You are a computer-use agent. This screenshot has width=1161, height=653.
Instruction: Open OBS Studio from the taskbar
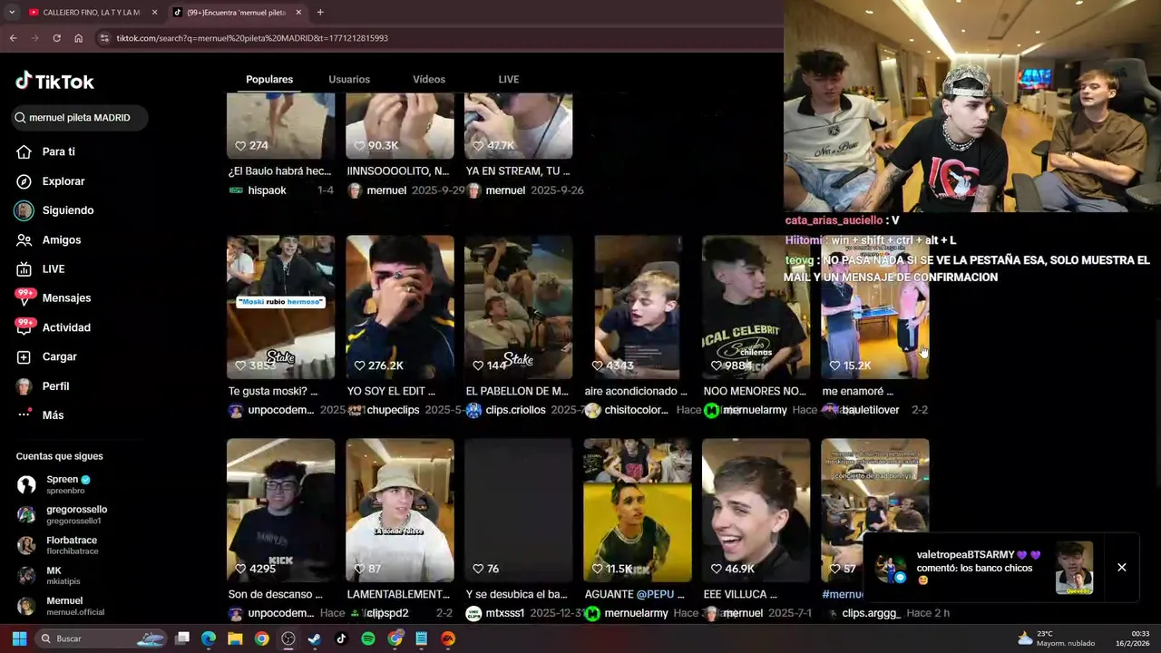point(288,638)
